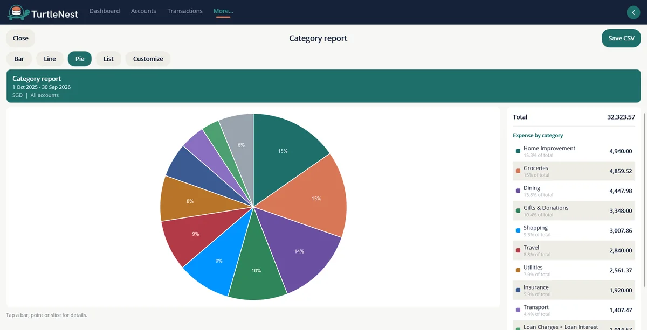Click the amount 1,407.47
The image size is (647, 330).
pyautogui.click(x=621, y=310)
